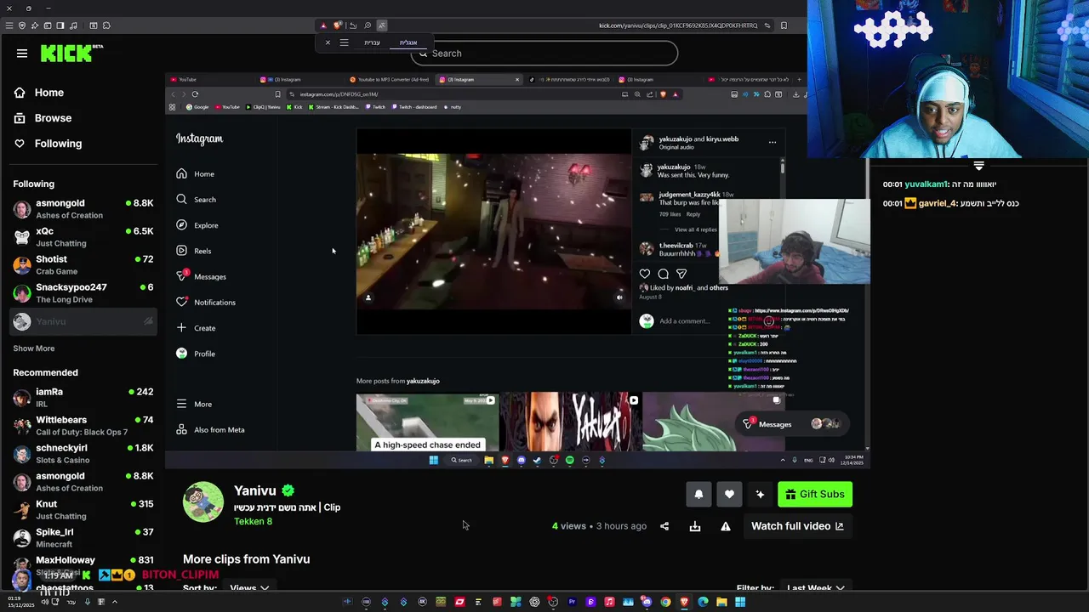The height and width of the screenshot is (612, 1089).
Task: Click the sparkle icon button
Action: coord(760,495)
